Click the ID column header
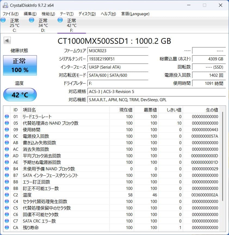 click(16, 110)
